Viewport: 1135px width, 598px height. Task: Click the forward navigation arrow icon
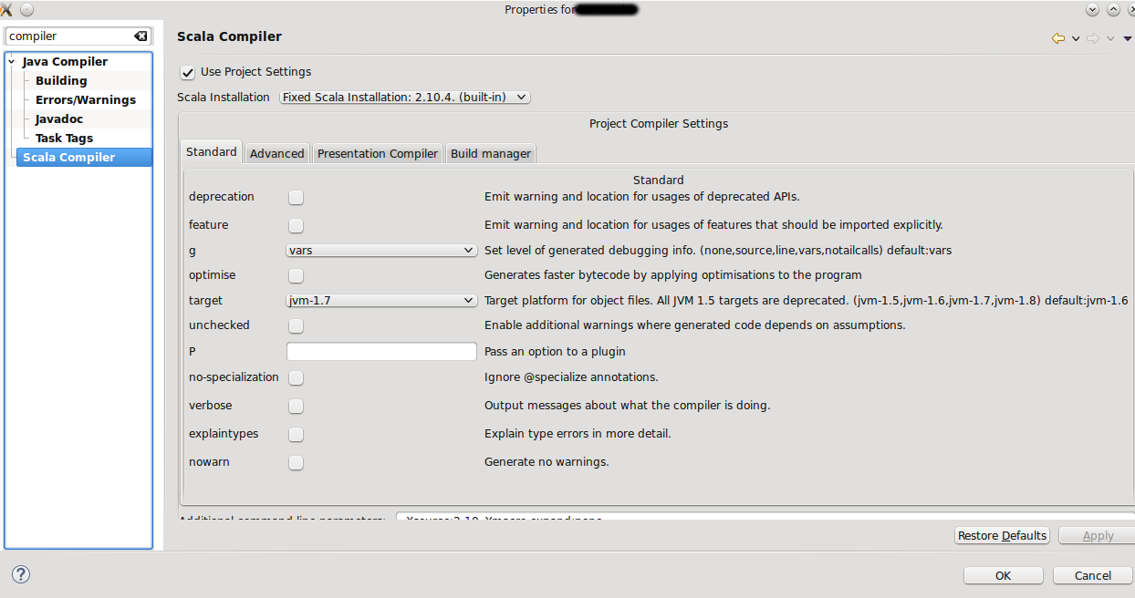click(1093, 38)
